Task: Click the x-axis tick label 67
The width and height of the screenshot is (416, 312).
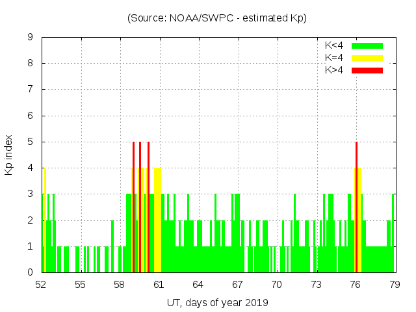Action: point(237,285)
